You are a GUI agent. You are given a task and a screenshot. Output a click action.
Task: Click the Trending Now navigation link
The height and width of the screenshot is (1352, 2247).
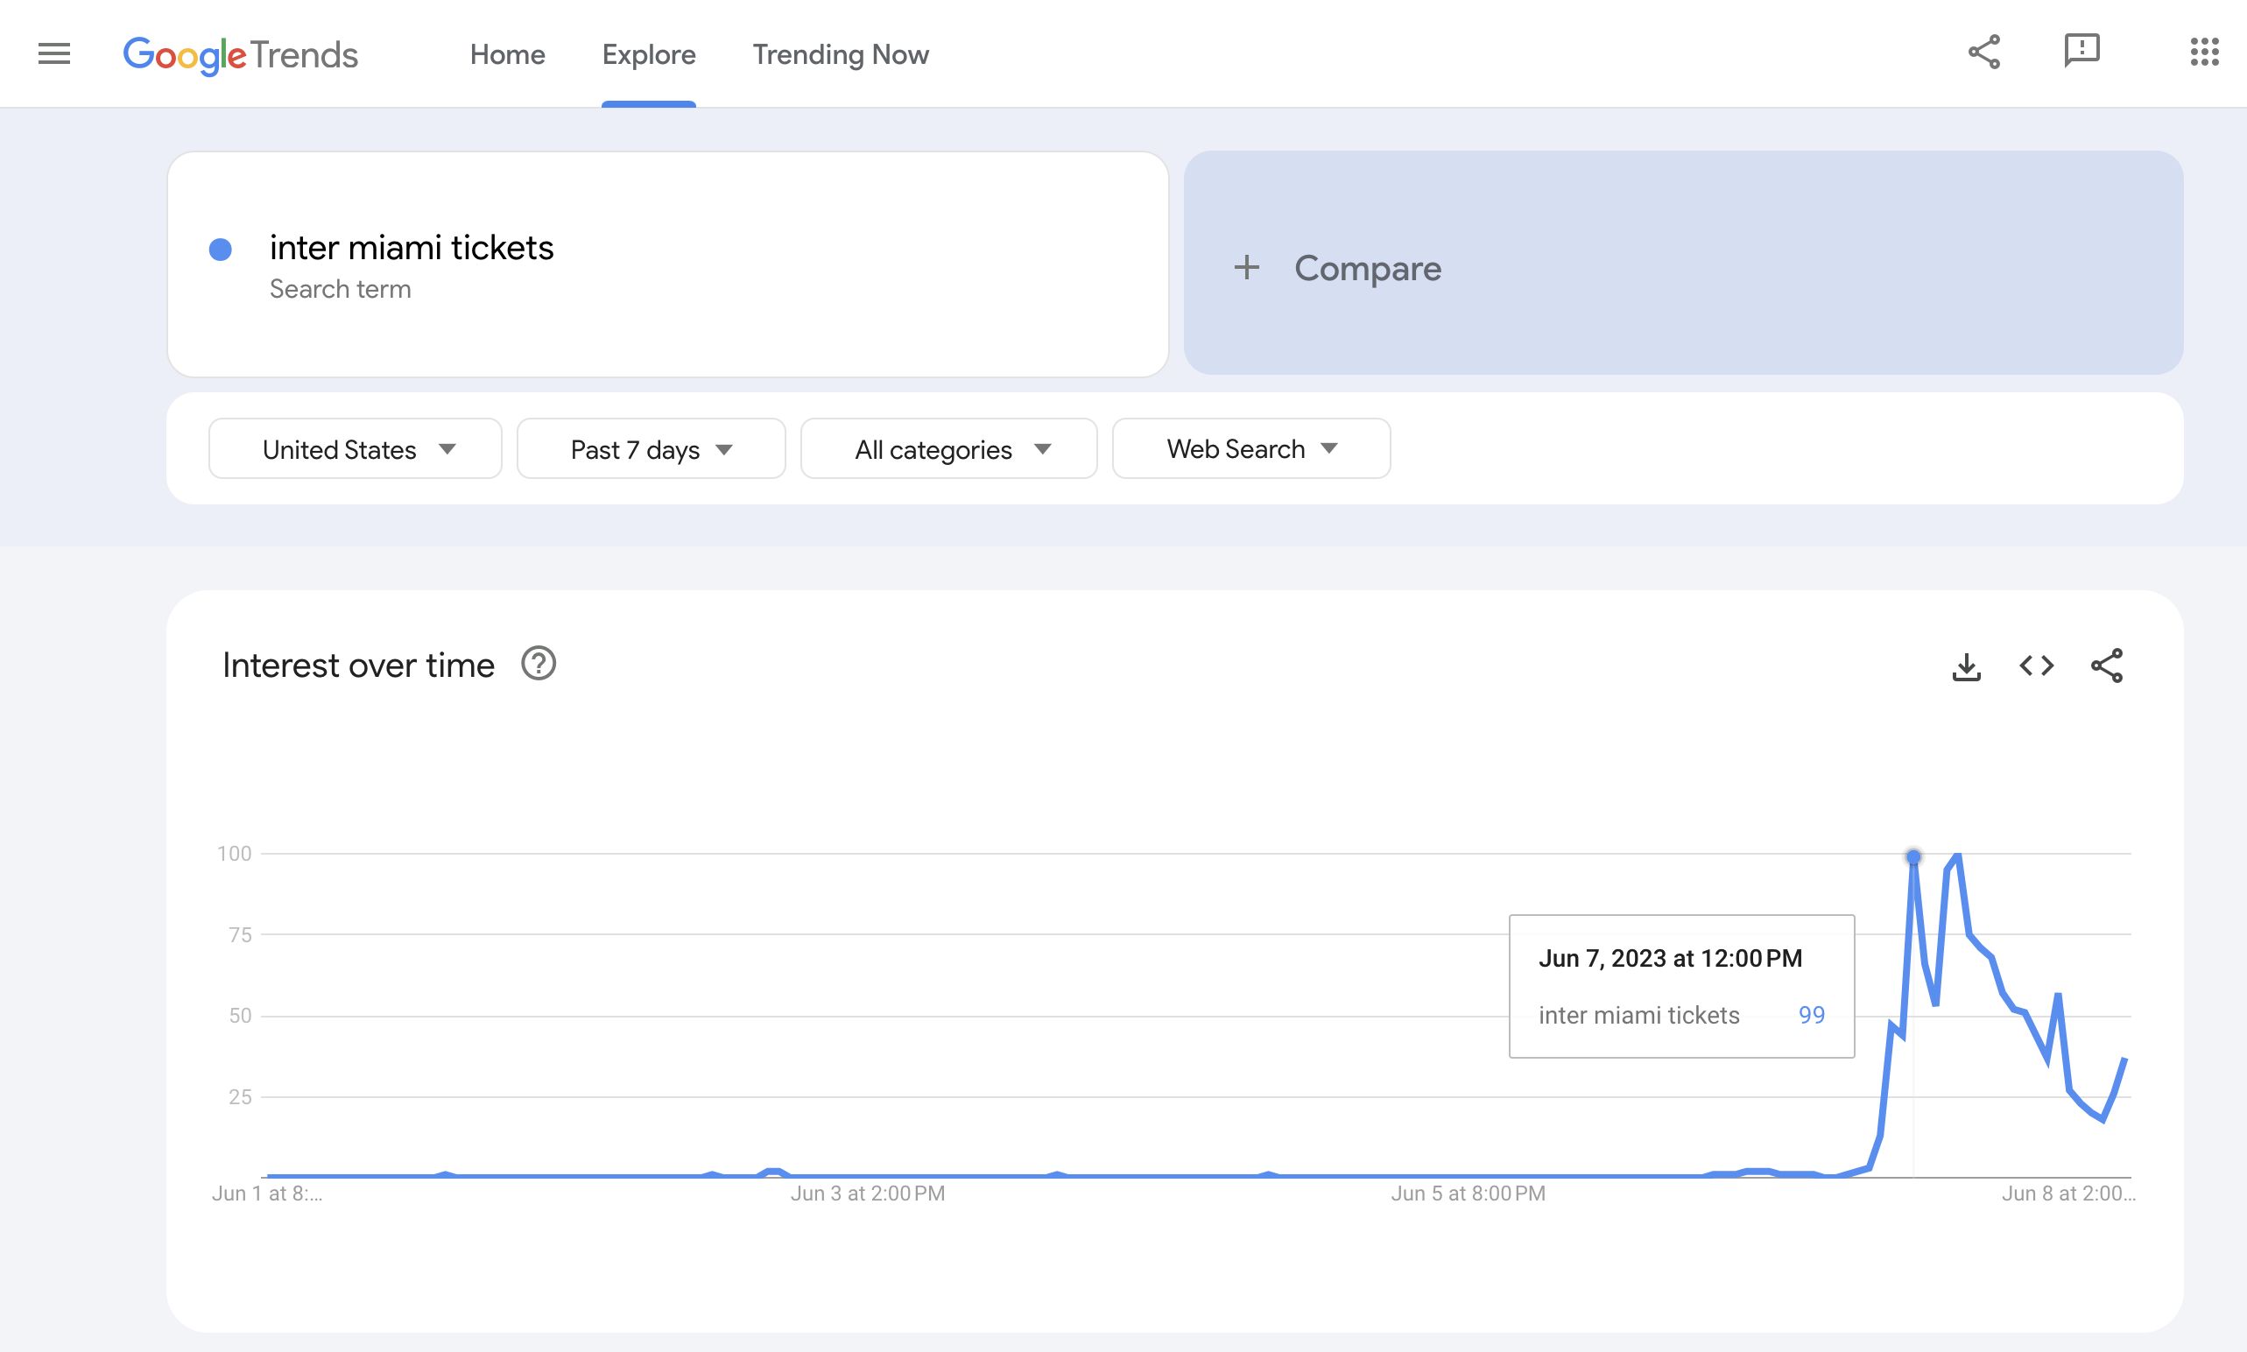tap(841, 53)
